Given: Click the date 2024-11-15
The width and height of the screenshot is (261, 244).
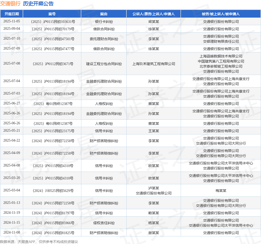Looking at the screenshot, I should coord(12,223).
